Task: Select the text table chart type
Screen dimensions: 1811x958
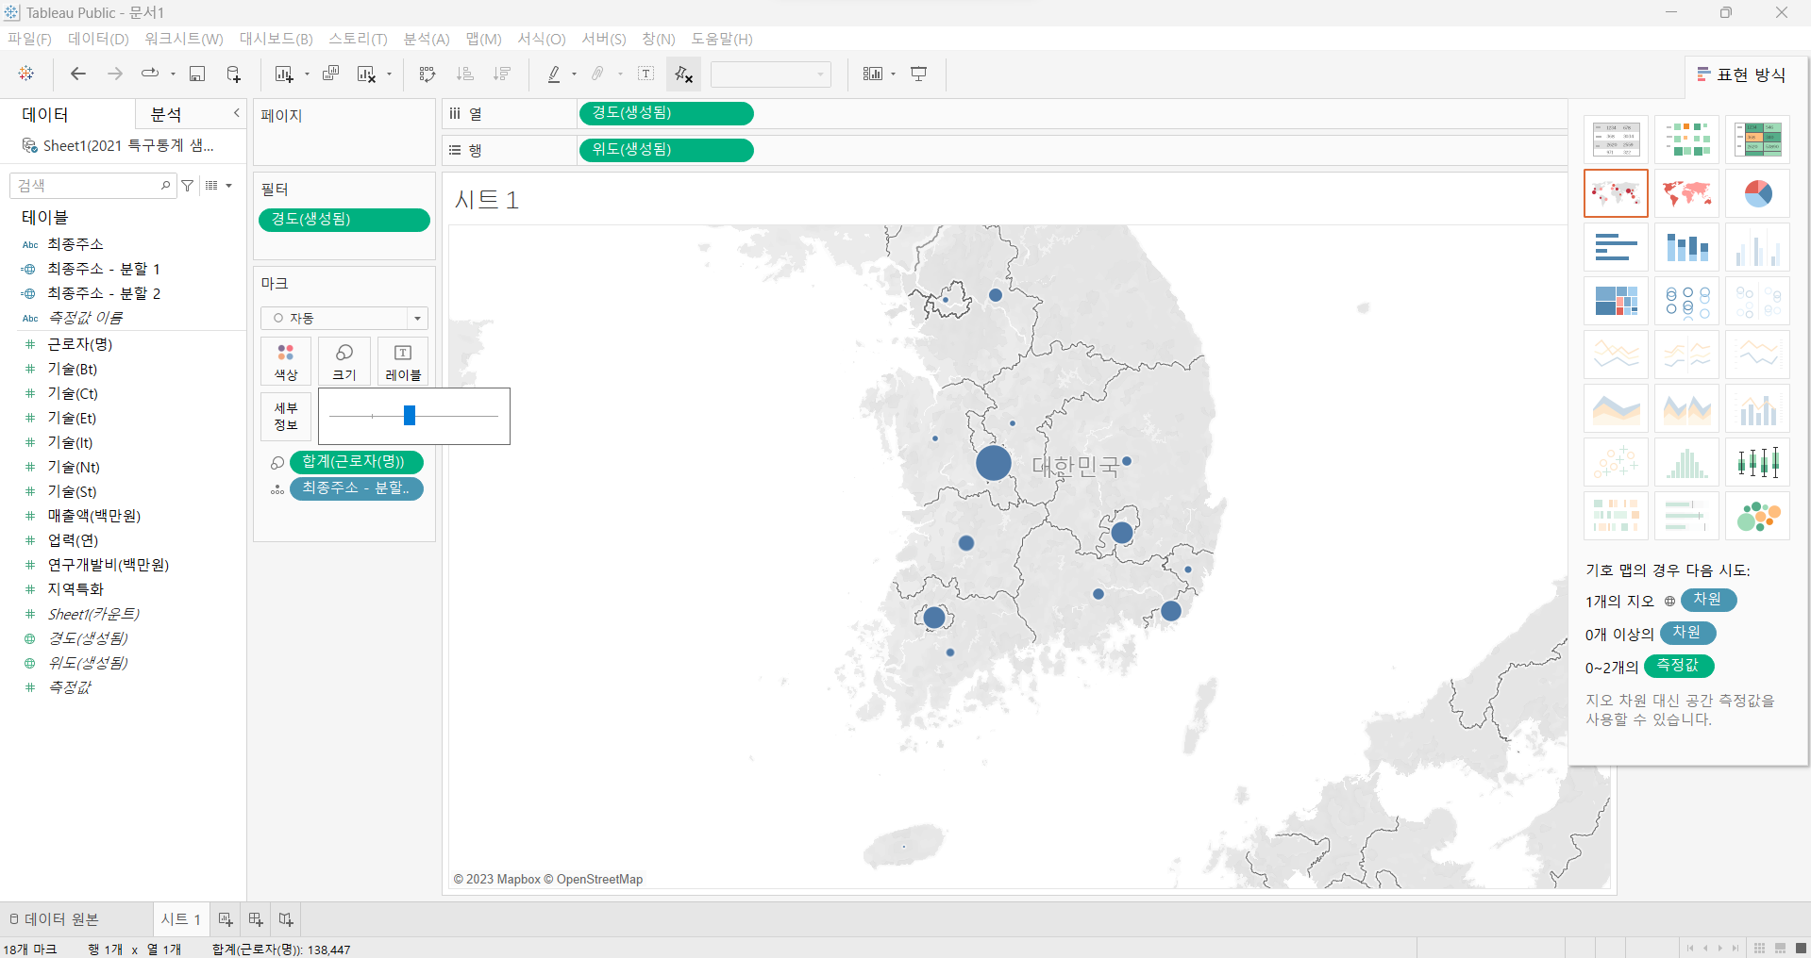Action: 1616,140
